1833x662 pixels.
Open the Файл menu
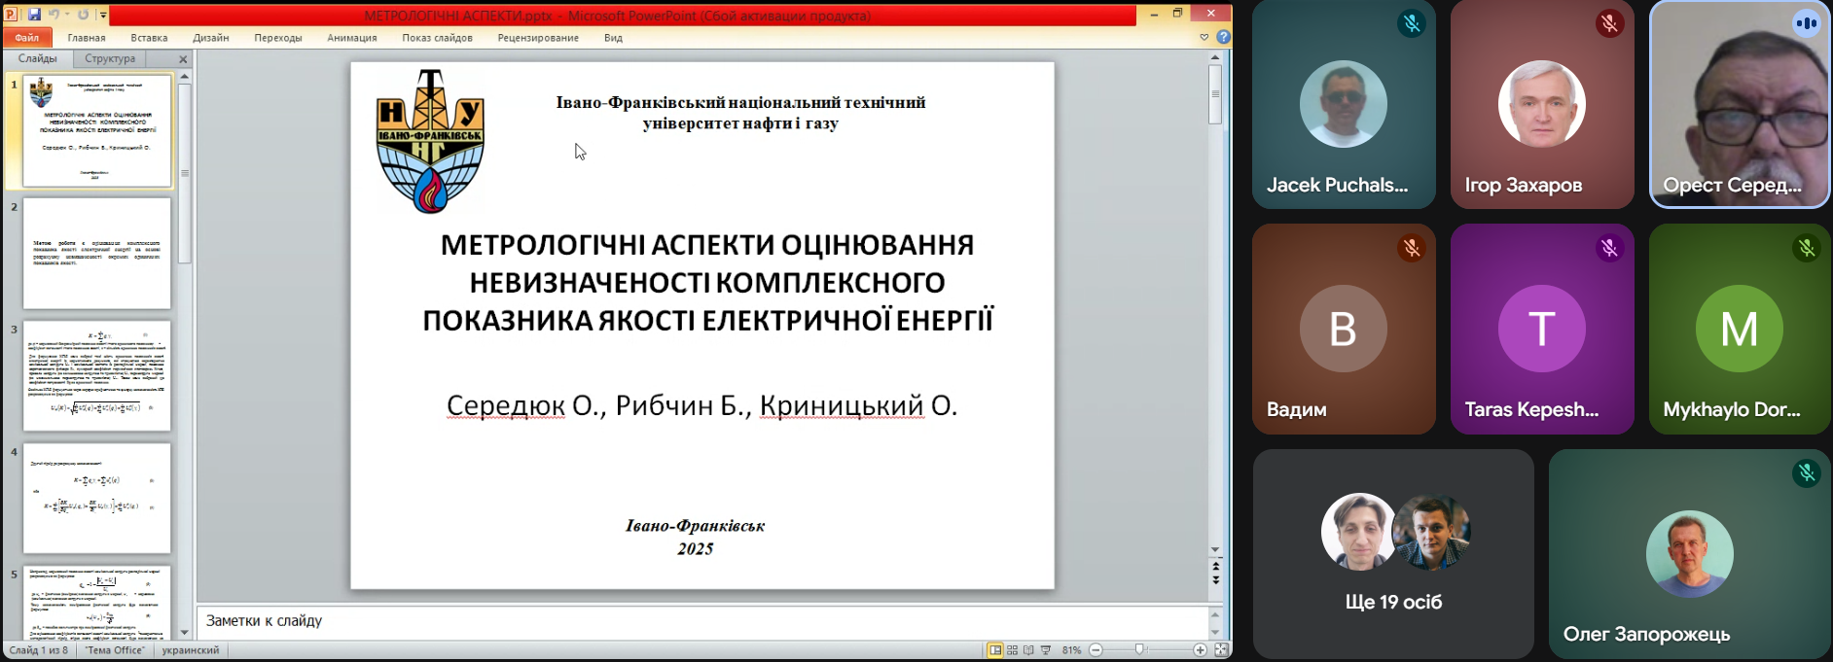point(27,38)
